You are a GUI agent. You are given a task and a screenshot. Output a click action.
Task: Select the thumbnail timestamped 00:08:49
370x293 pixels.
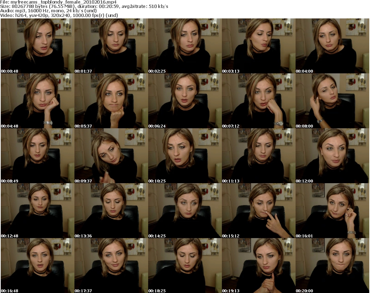(x=38, y=156)
